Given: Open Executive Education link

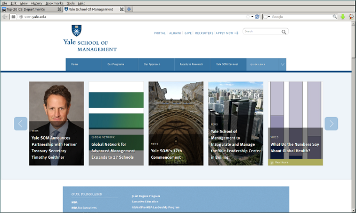Looking at the screenshot, I should tap(145, 202).
